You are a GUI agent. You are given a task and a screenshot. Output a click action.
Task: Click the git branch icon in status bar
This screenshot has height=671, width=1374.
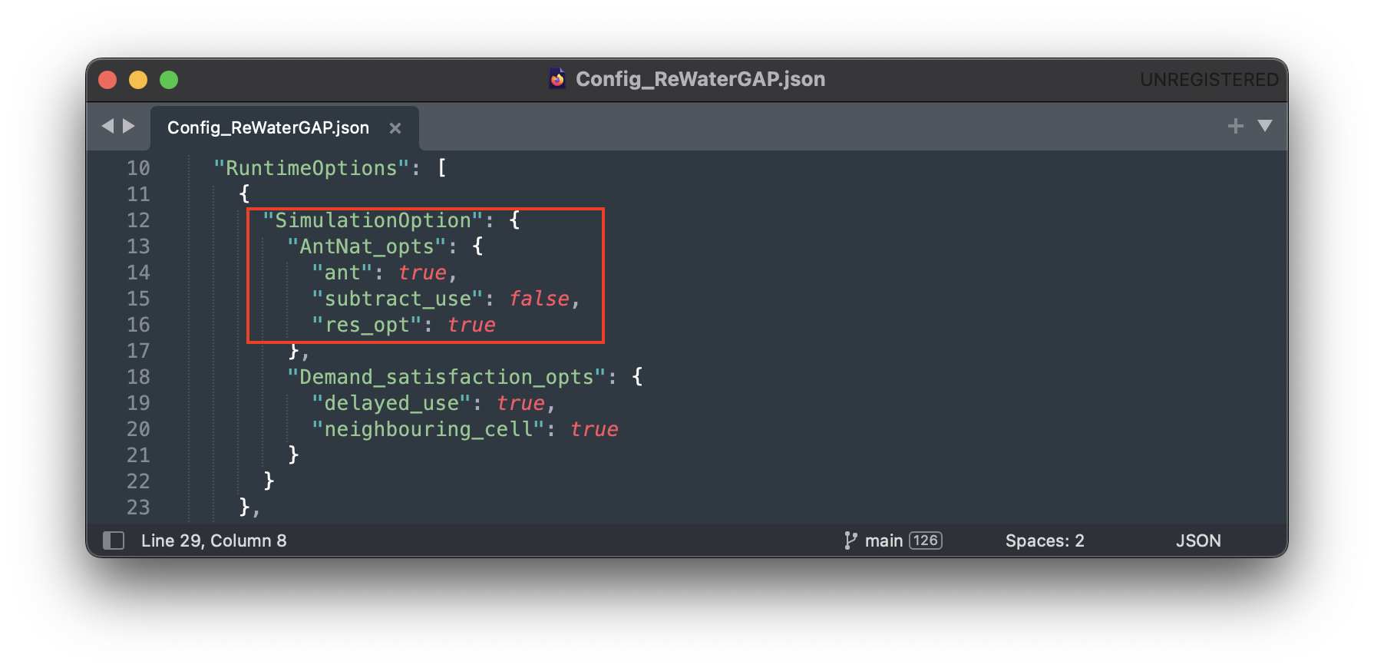coord(850,540)
